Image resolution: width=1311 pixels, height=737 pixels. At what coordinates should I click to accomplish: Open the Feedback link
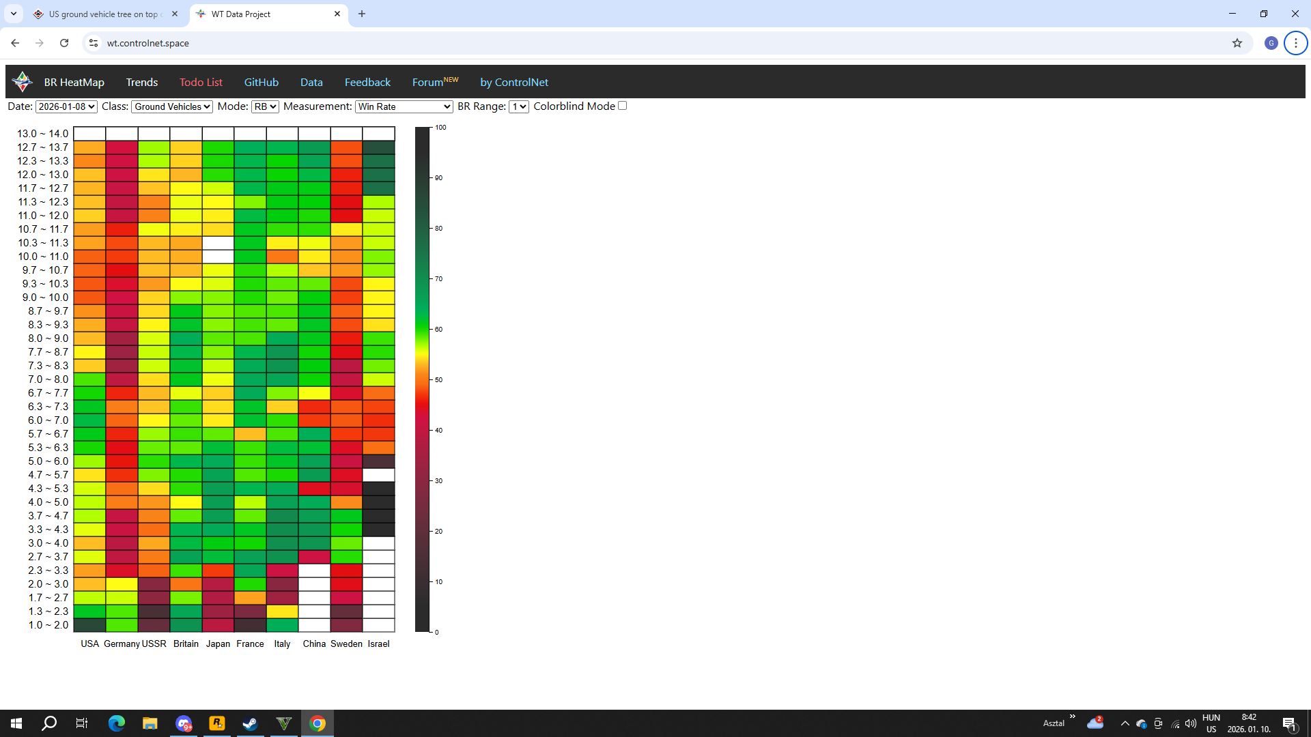coord(367,82)
